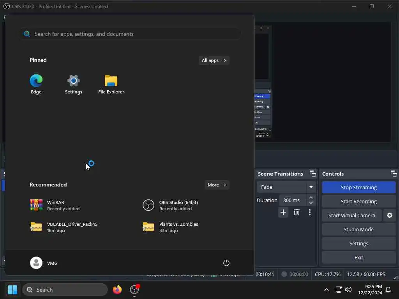Viewport: 399px width, 299px height.
Task: Open WinRAR from Recommended
Action: 55,206
